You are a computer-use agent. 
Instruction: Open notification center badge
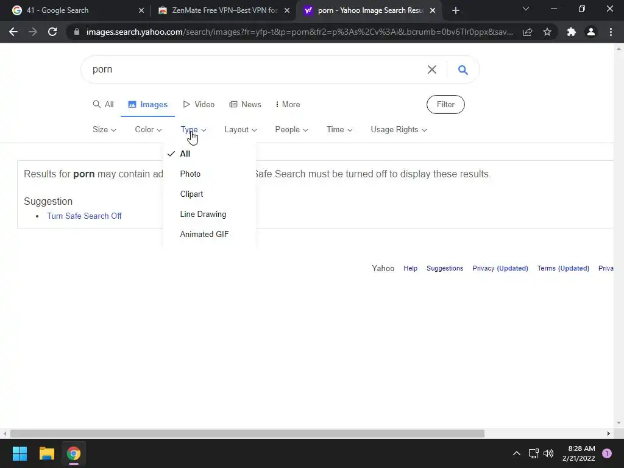click(607, 453)
